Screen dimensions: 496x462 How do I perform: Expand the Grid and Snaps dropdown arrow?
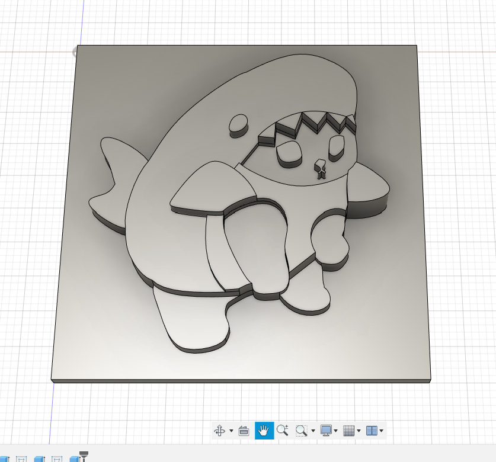pos(359,431)
